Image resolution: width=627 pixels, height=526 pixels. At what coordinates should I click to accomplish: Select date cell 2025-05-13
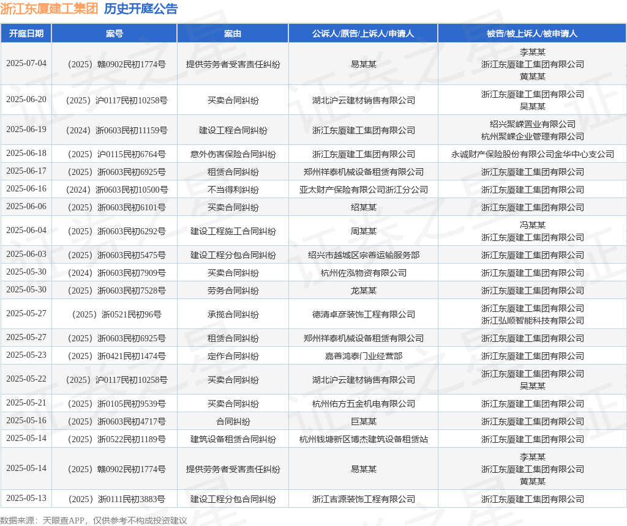[26, 498]
